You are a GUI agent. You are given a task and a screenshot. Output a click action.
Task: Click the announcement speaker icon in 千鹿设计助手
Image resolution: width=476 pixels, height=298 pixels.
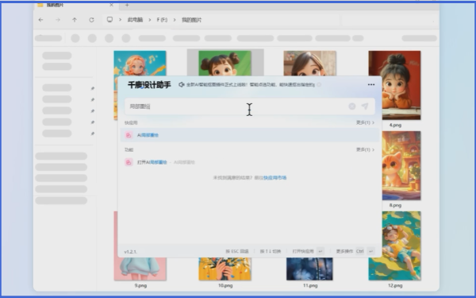181,84
